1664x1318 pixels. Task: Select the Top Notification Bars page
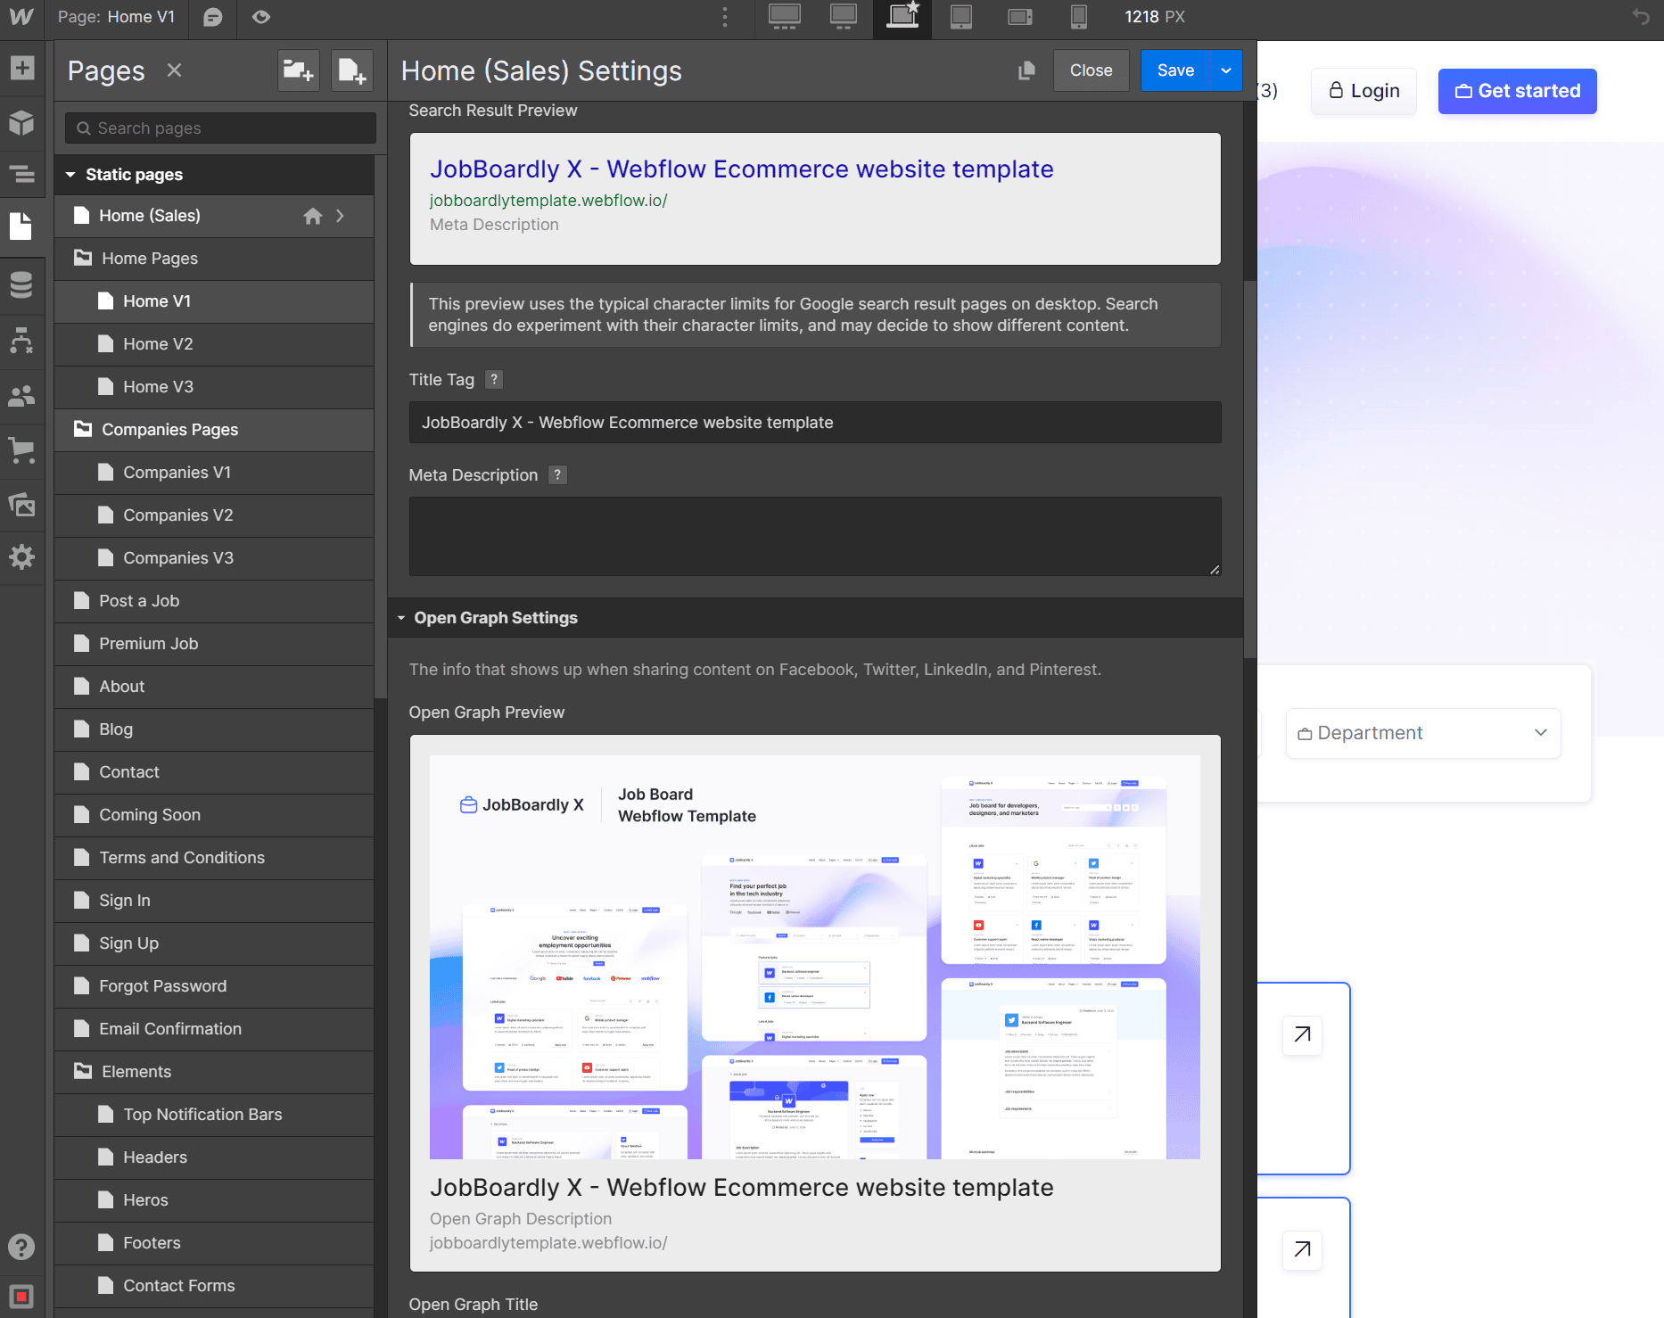click(214, 1115)
